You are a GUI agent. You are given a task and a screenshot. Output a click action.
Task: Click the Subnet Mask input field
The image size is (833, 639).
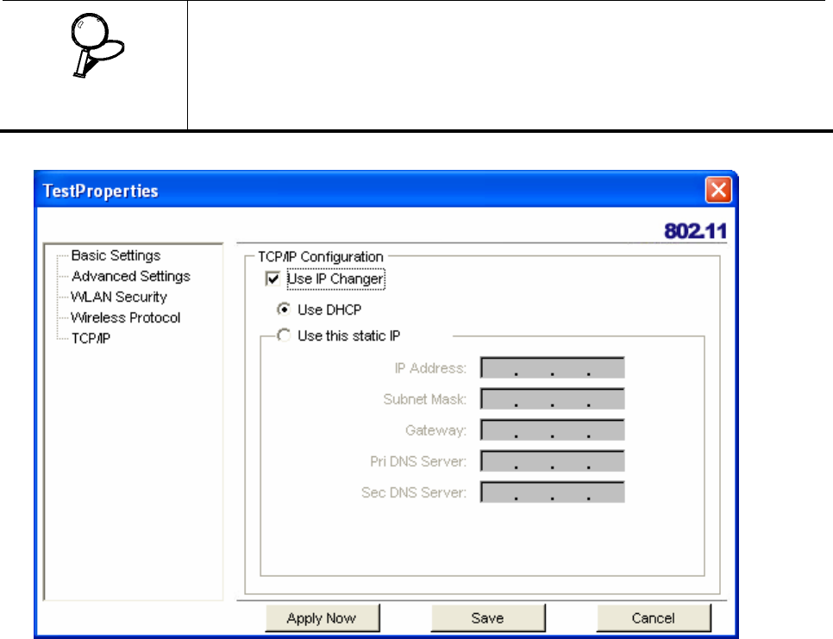(552, 399)
